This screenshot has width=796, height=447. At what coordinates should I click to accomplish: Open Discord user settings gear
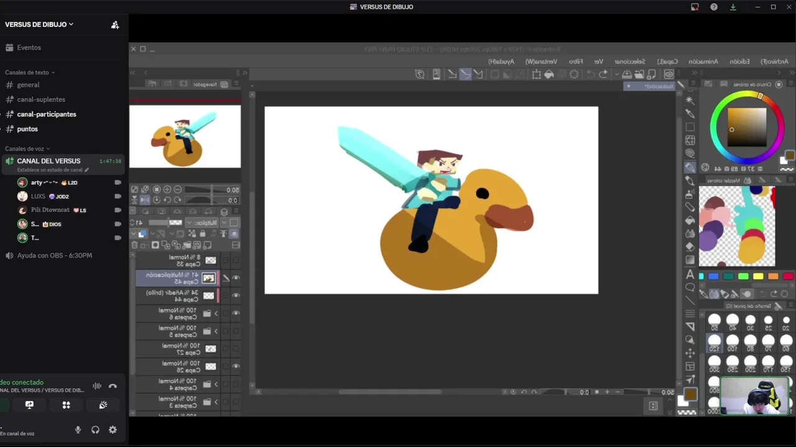(113, 430)
